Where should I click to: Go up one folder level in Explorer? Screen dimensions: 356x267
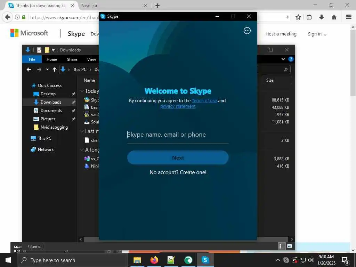(55, 70)
